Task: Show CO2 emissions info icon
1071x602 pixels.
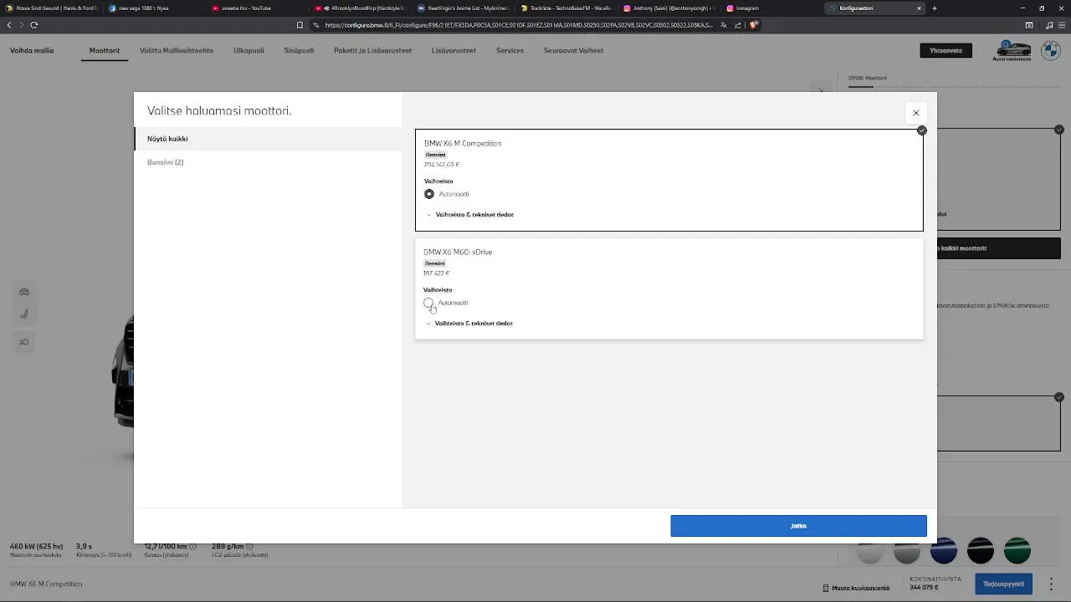Action: click(x=249, y=547)
